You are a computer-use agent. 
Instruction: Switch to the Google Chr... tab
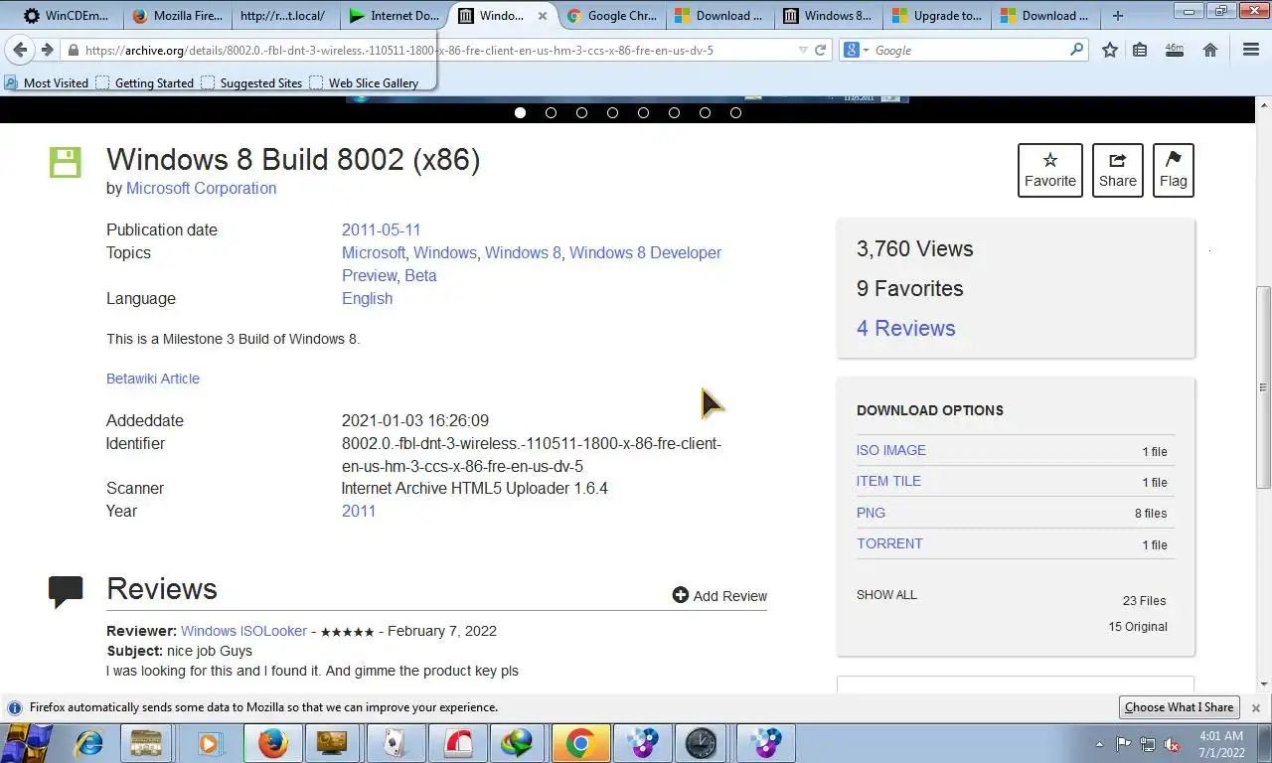(611, 16)
